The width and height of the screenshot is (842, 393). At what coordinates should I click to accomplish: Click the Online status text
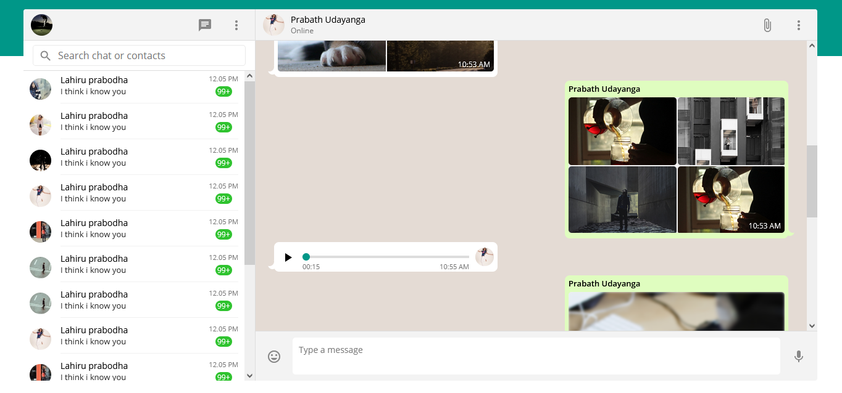[x=302, y=31]
